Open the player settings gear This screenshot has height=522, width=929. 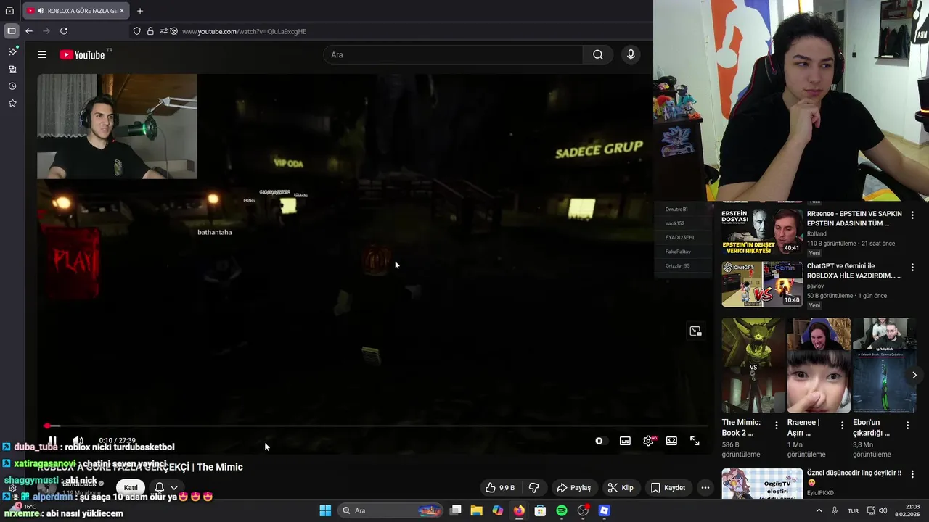pyautogui.click(x=648, y=441)
